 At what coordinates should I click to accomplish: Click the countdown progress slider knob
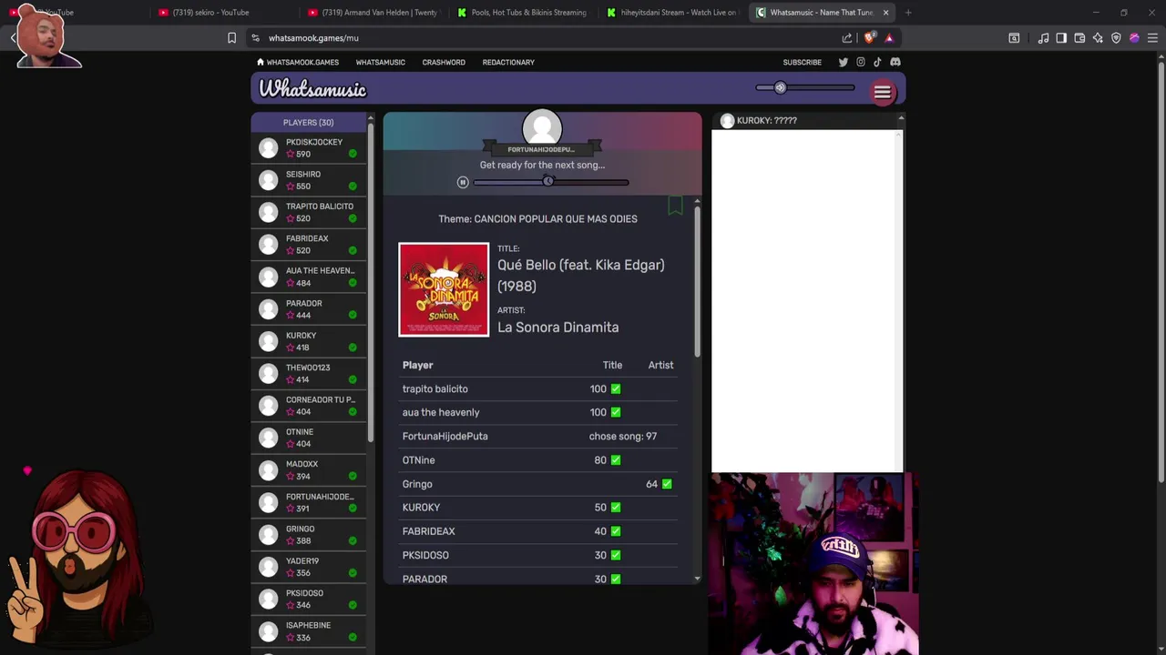548,182
